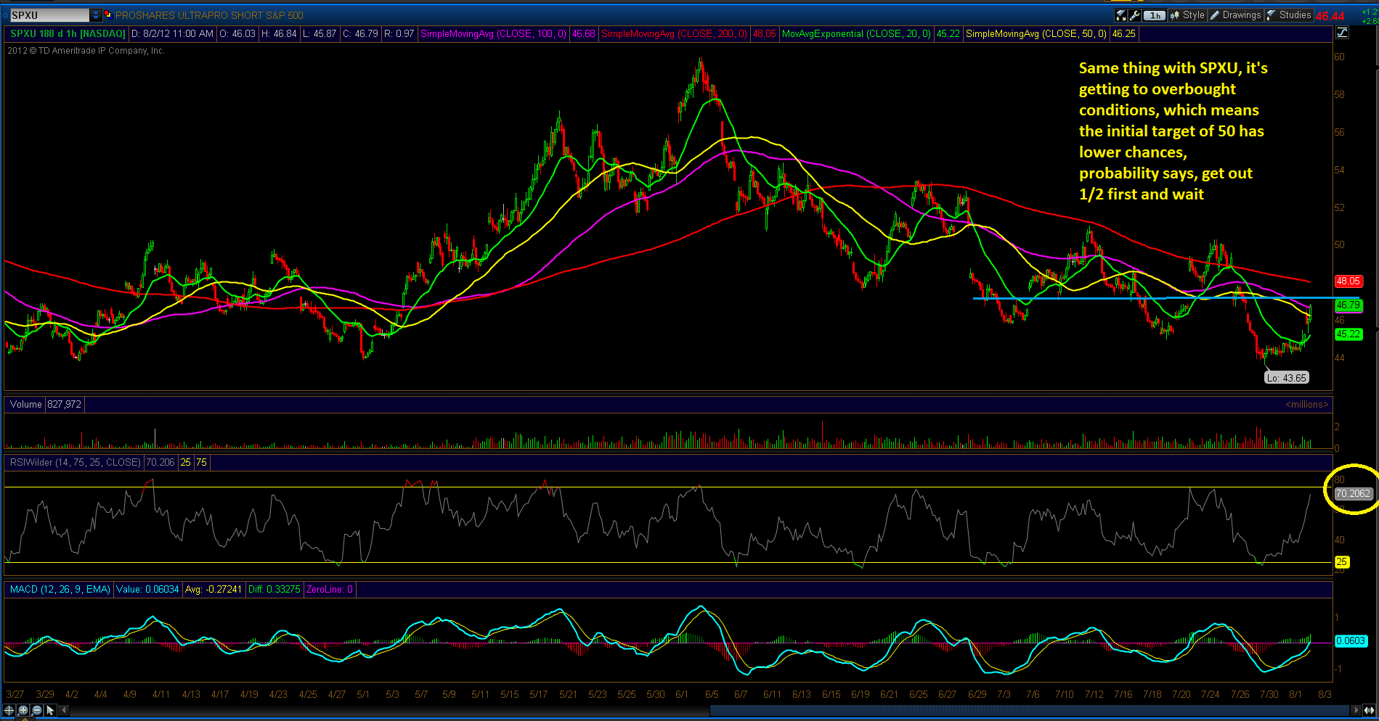
Task: Click the 'R: 0.97' range value
Action: coord(399,34)
